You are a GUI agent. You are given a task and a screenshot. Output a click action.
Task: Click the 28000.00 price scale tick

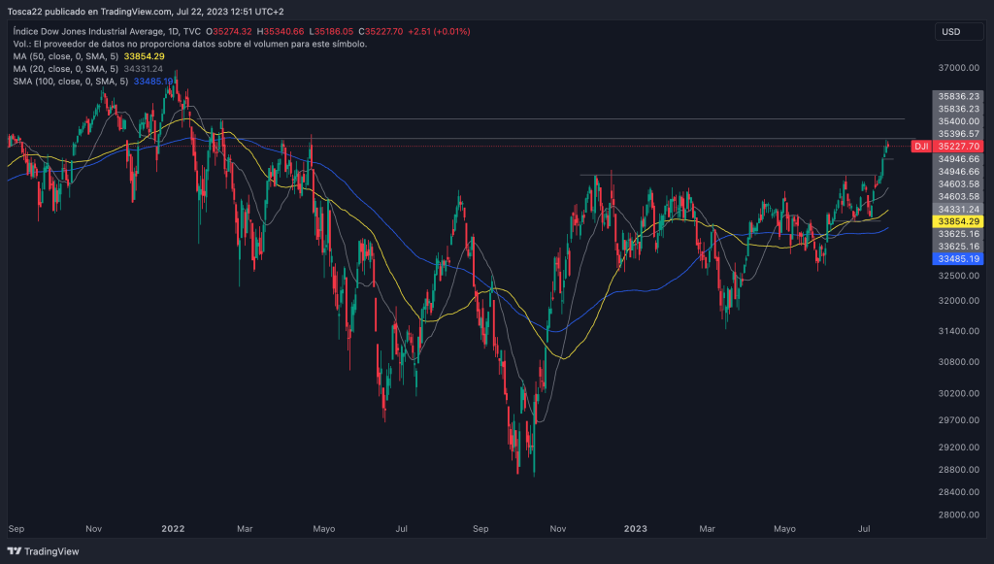(x=958, y=514)
